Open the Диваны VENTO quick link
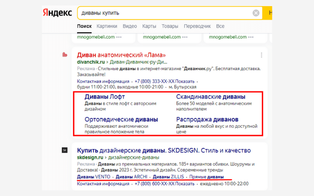The height and width of the screenshot is (196, 314). [94, 177]
